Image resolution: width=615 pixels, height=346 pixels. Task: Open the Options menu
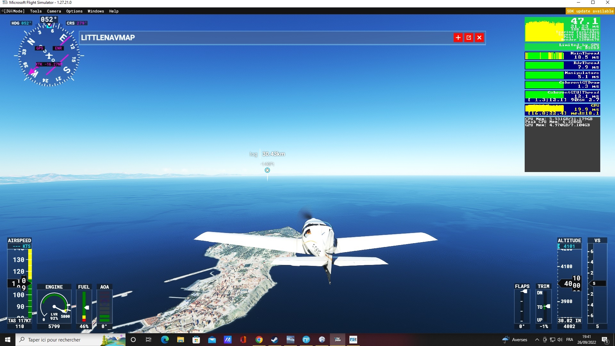(x=74, y=11)
